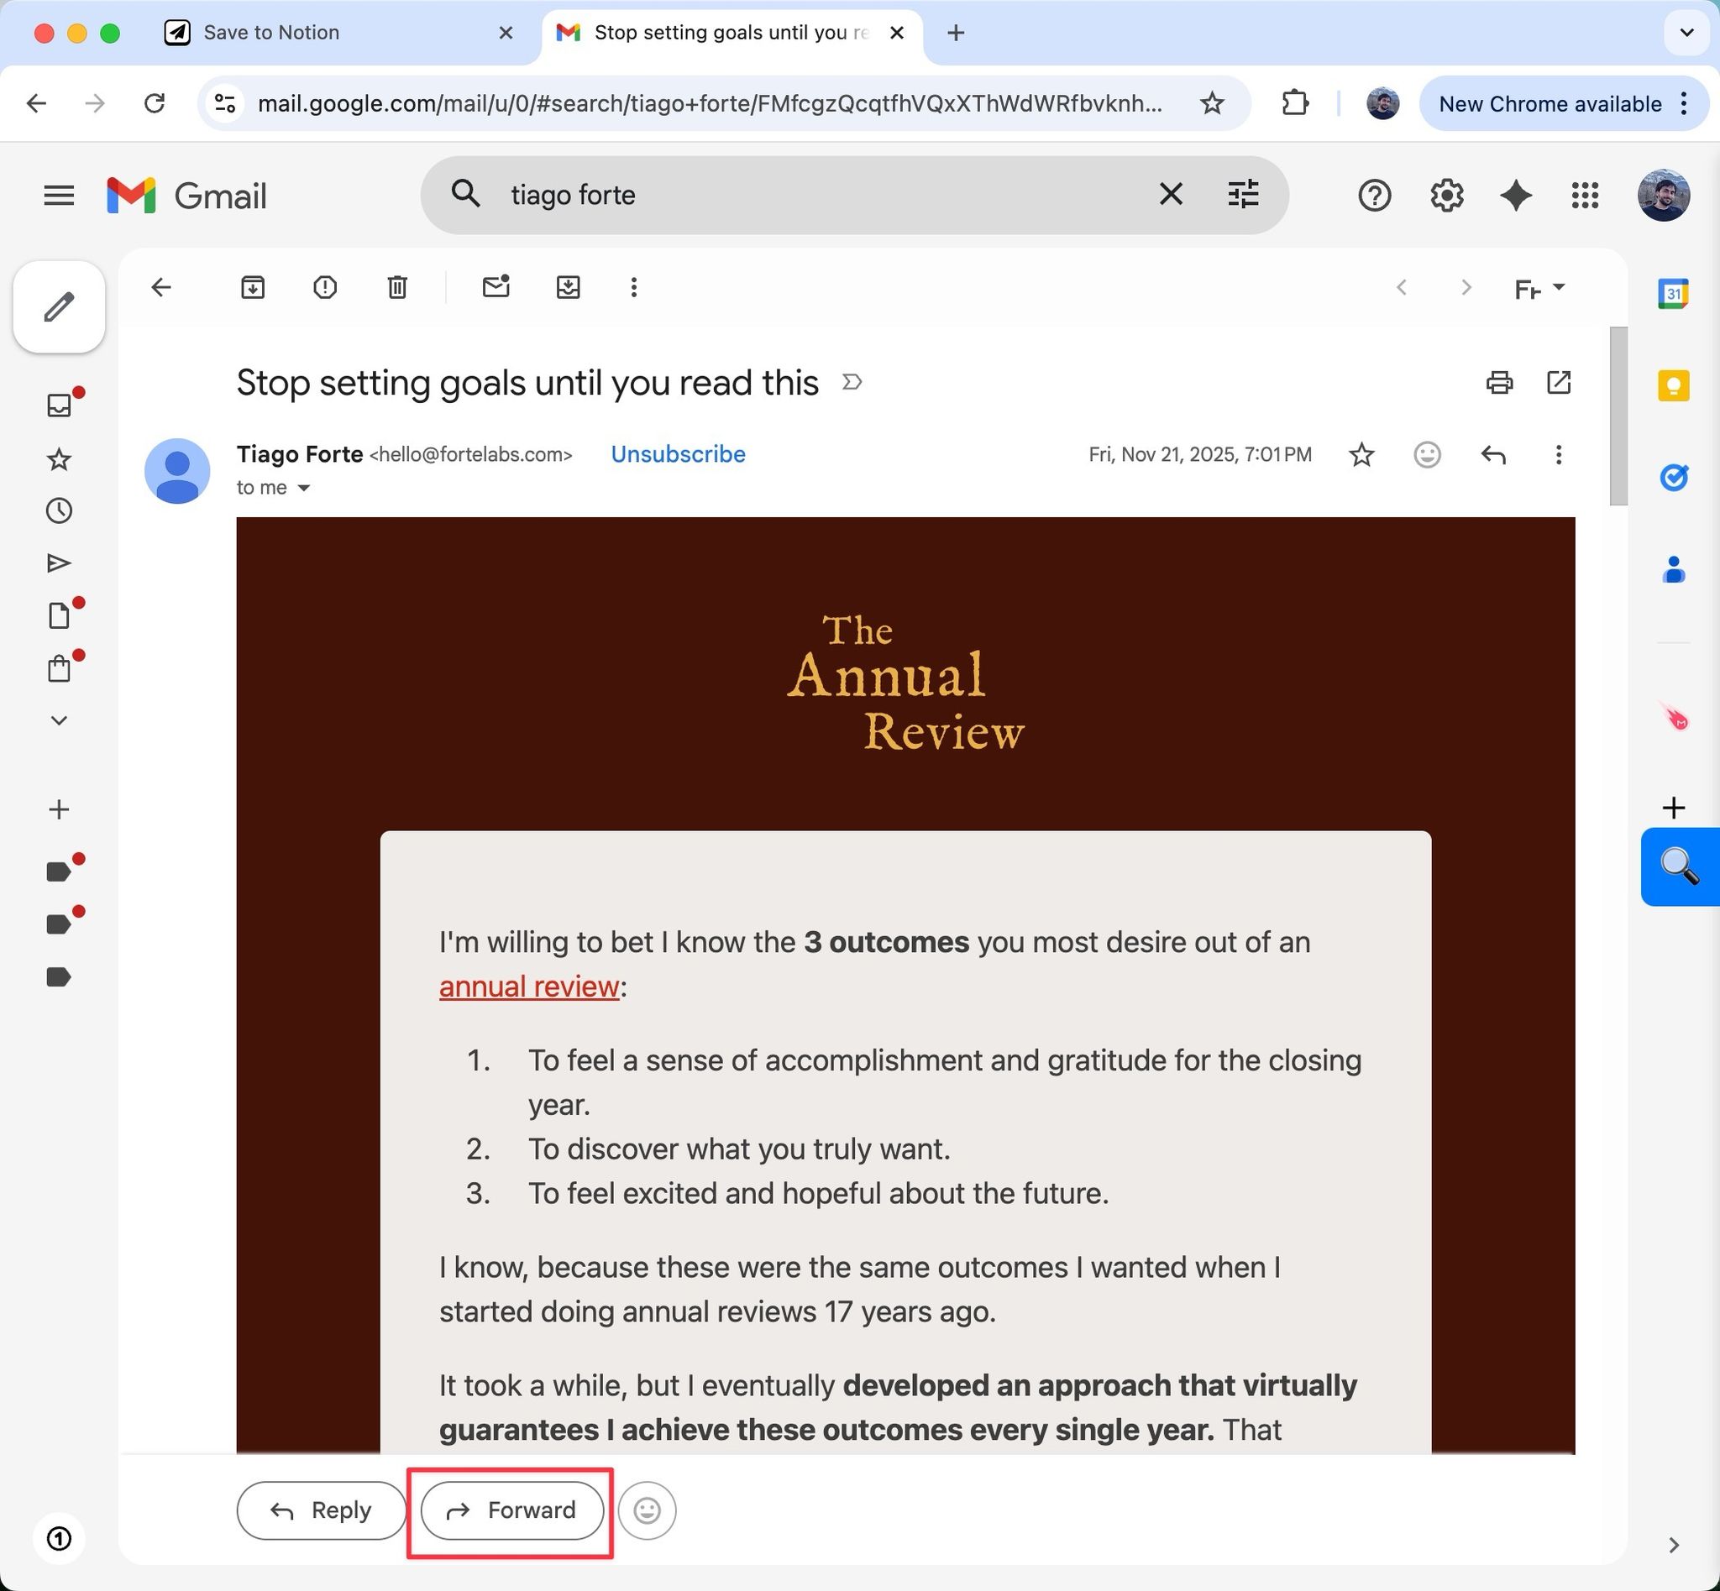The width and height of the screenshot is (1720, 1591).
Task: Open the Google apps grid
Action: (1585, 196)
